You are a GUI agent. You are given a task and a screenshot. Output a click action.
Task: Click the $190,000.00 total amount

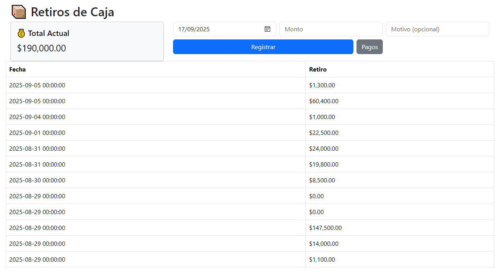41,48
